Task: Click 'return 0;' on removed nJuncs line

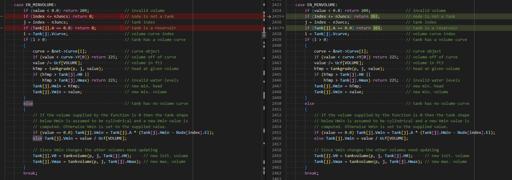Action: tap(83, 17)
